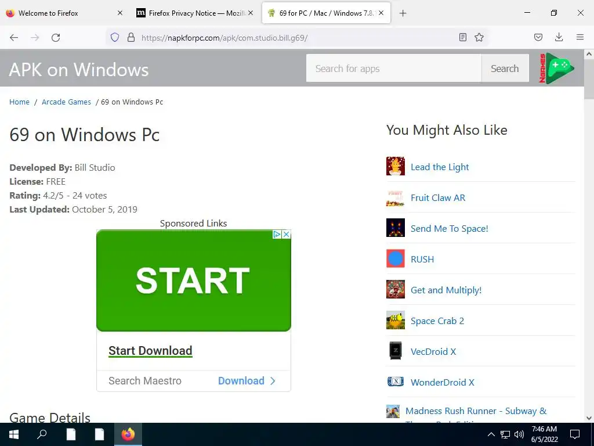Click the green START ad banner

click(x=194, y=280)
